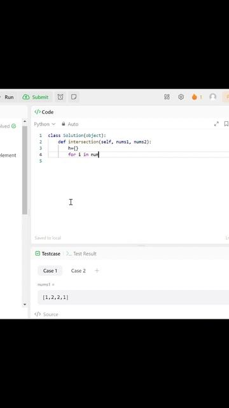The height and width of the screenshot is (408, 229).
Task: Click code line 'h={}'
Action: (x=73, y=148)
